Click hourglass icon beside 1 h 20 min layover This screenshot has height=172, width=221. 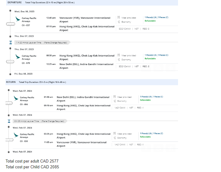click(x=11, y=42)
